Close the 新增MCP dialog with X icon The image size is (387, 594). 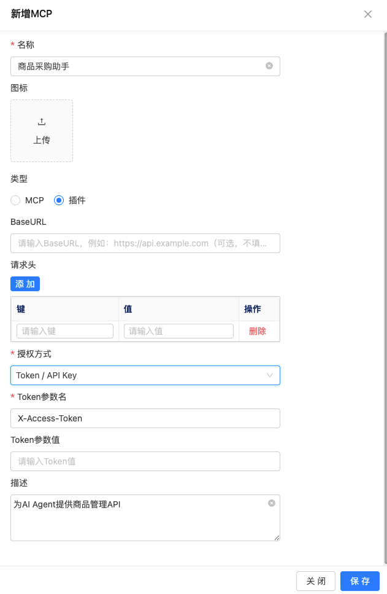click(x=368, y=14)
